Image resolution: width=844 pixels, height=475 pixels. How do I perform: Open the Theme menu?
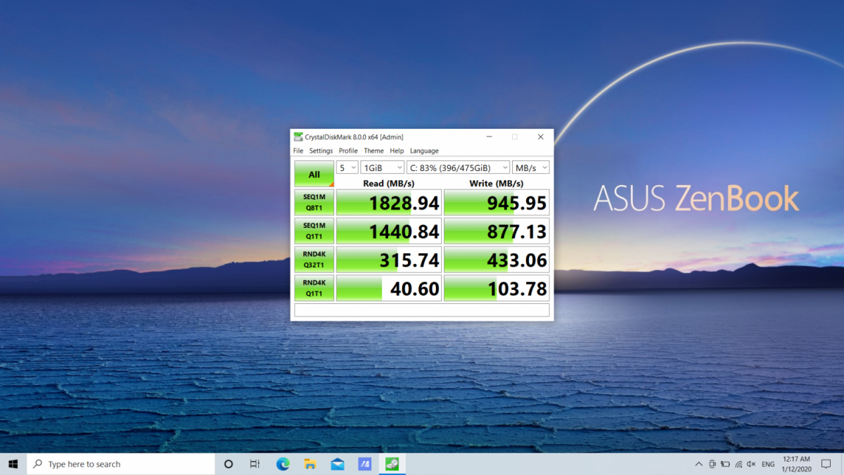[373, 151]
